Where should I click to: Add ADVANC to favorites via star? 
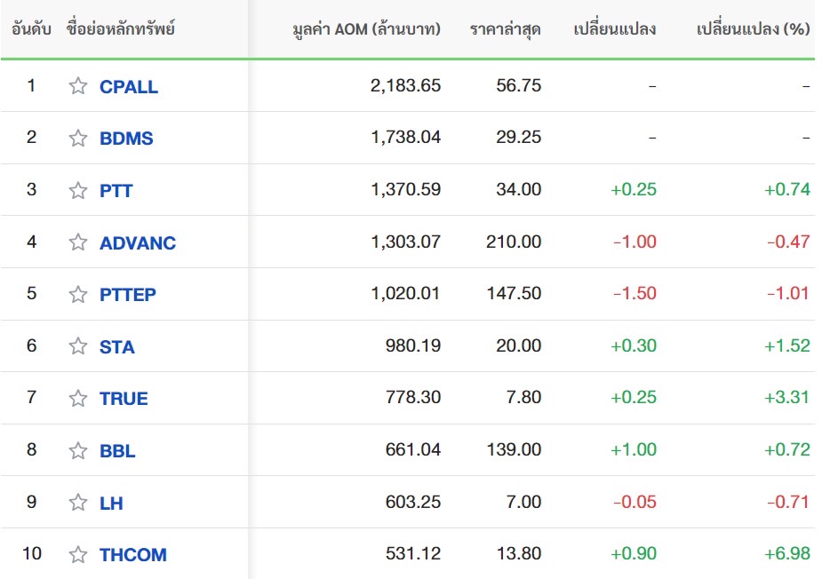pyautogui.click(x=78, y=242)
